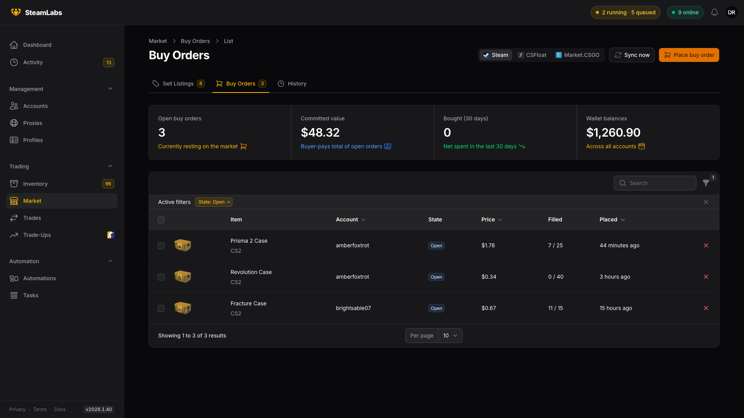Collapse the Automation section
Image resolution: width=744 pixels, height=418 pixels.
point(110,261)
